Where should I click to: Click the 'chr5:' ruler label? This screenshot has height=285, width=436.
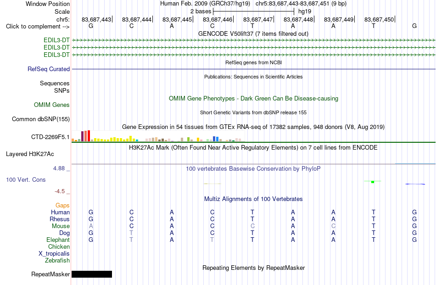63,19
